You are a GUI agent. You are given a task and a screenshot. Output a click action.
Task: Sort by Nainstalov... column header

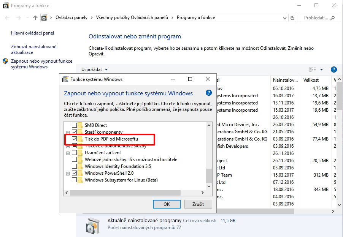[x=286, y=80]
